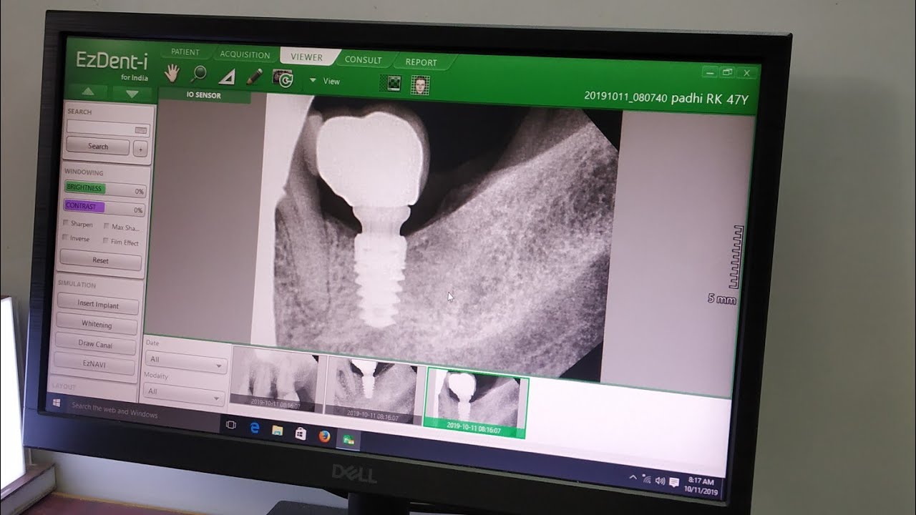The height and width of the screenshot is (515, 916).
Task: Adjust the BRIGHTNESS slider
Action: coord(104,190)
